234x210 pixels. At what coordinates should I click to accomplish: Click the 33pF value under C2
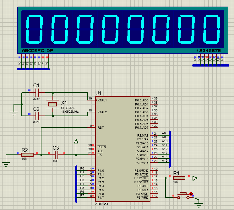(x=37, y=122)
